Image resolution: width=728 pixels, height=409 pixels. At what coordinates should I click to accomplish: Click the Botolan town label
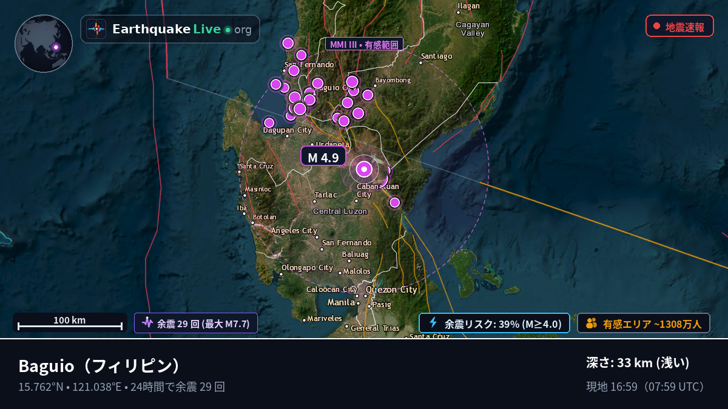pos(265,217)
